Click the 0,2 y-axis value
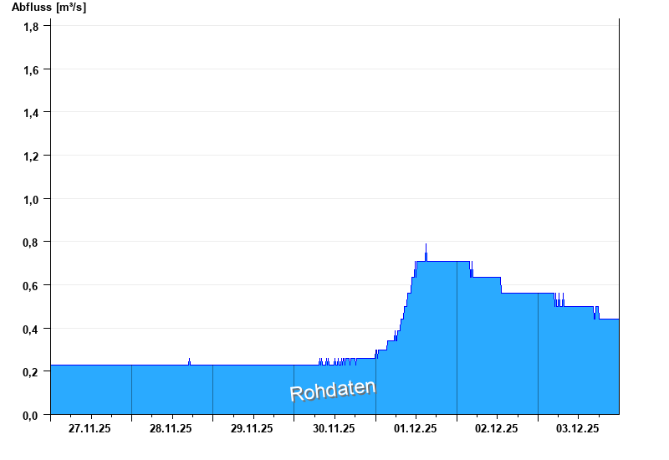 [x=31, y=372]
